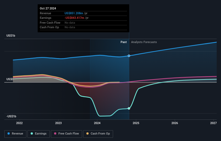Viewport: 221px width, 141px height.
Task: Click the Oct 27 2024 tooltip date
Action: tap(48, 8)
